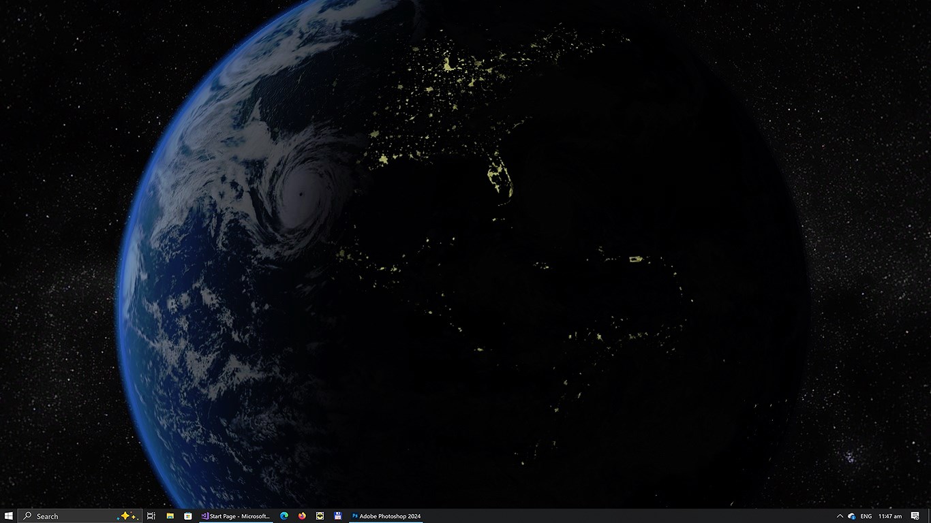Launch File Explorer from the taskbar
This screenshot has width=931, height=523.
coord(170,516)
